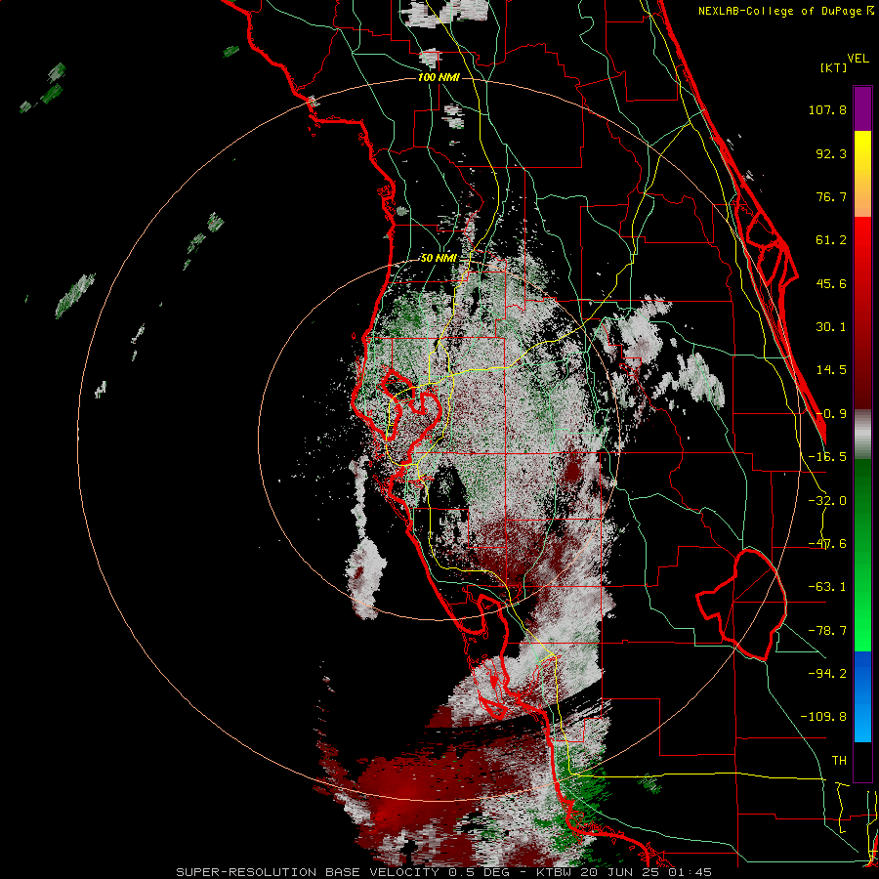Viewport: 879px width, 879px height.
Task: Click the -0.9 velocity scale value
Action: click(831, 414)
